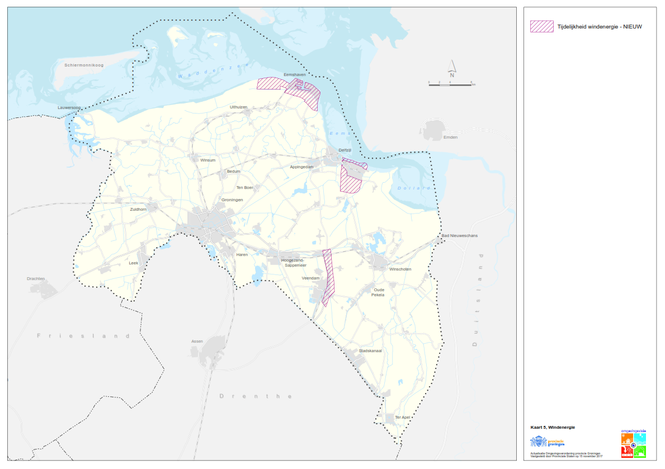
Task: Click the orange house tile in Omgevingsvisie logo
Action: click(x=627, y=439)
